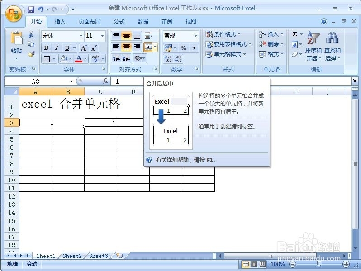Expand the merge and center options arrow
The width and height of the screenshot is (361, 271).
point(155,47)
